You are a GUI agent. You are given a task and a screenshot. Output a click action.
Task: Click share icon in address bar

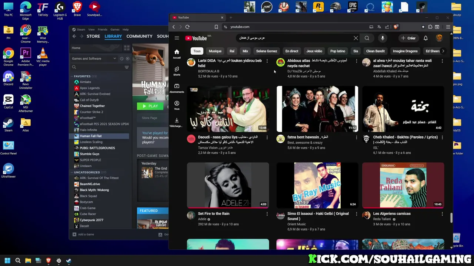coord(387,27)
